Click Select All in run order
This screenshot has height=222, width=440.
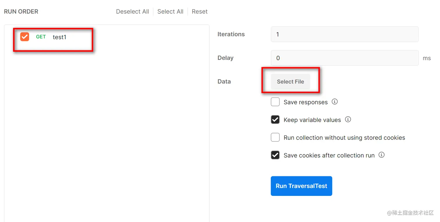(x=170, y=12)
